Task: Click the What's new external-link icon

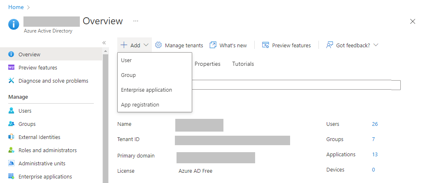Action: (x=213, y=45)
